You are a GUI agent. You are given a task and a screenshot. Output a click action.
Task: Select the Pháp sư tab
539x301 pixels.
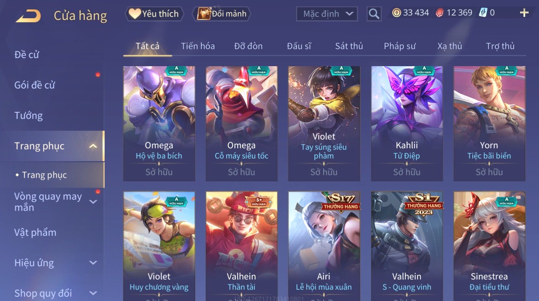[400, 46]
